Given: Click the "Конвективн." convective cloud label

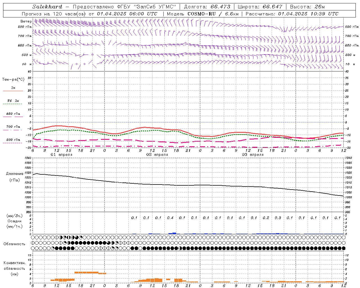Looking at the screenshot, I should (14, 263).
